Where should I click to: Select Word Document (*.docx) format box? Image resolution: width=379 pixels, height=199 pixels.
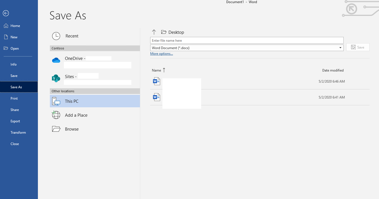[247, 48]
